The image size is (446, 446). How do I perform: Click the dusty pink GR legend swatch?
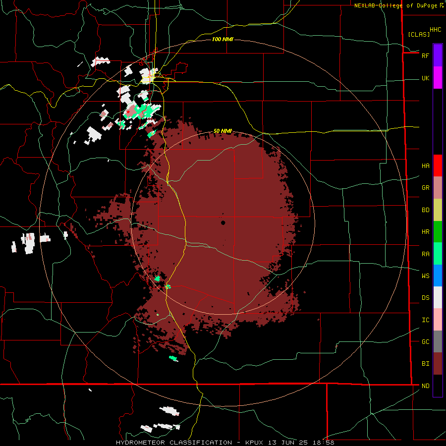click(438, 188)
